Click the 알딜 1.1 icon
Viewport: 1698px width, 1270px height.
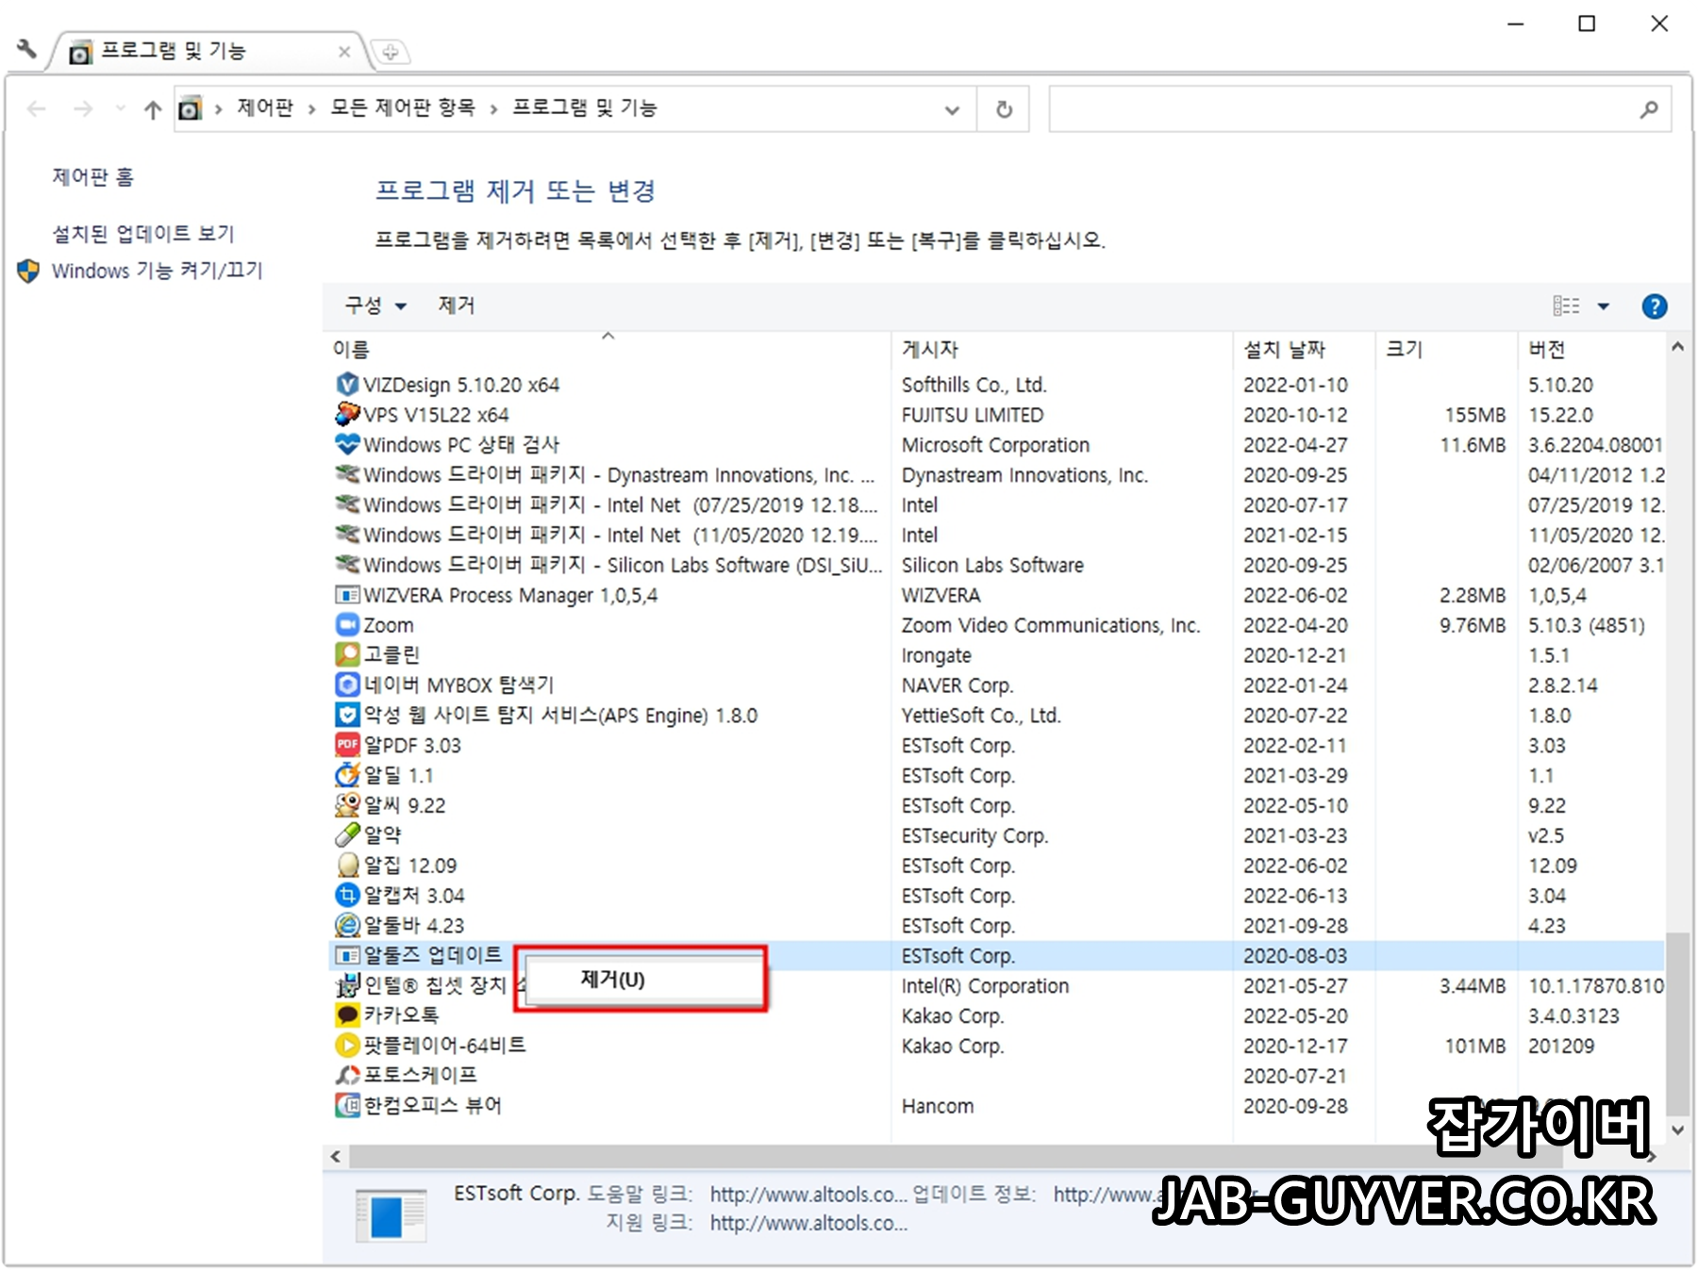point(347,775)
